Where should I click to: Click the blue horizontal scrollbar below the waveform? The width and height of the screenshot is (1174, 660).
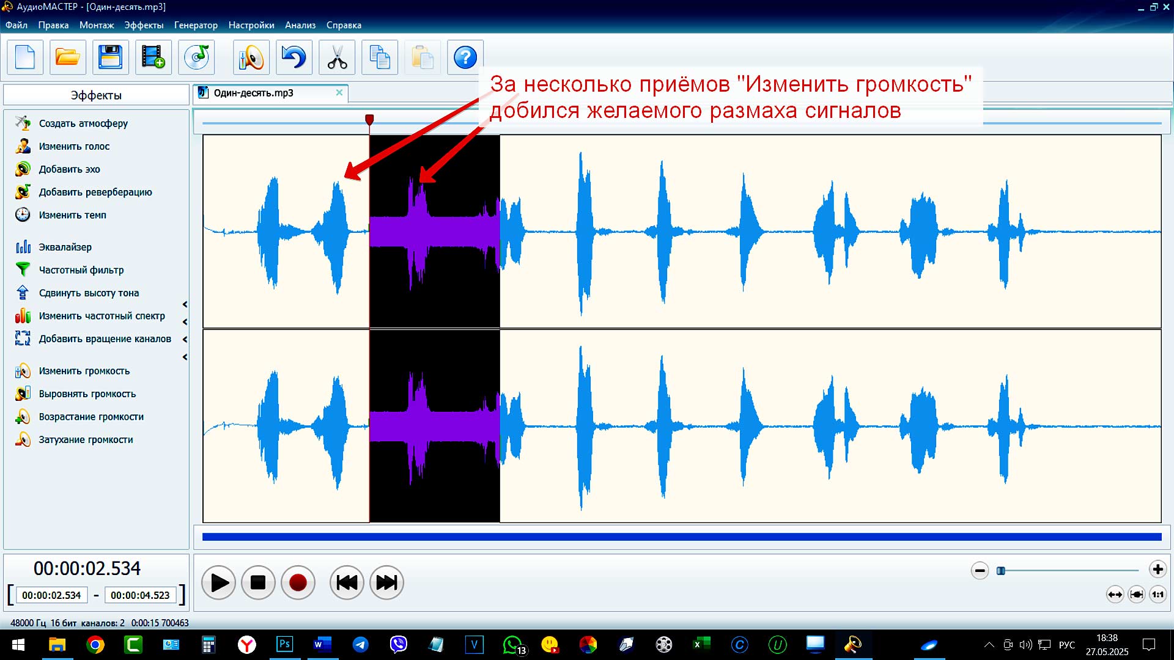click(x=682, y=537)
